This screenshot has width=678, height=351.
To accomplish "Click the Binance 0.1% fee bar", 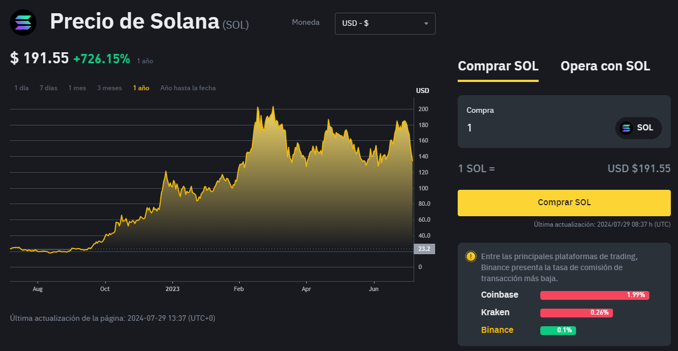I will (x=558, y=331).
